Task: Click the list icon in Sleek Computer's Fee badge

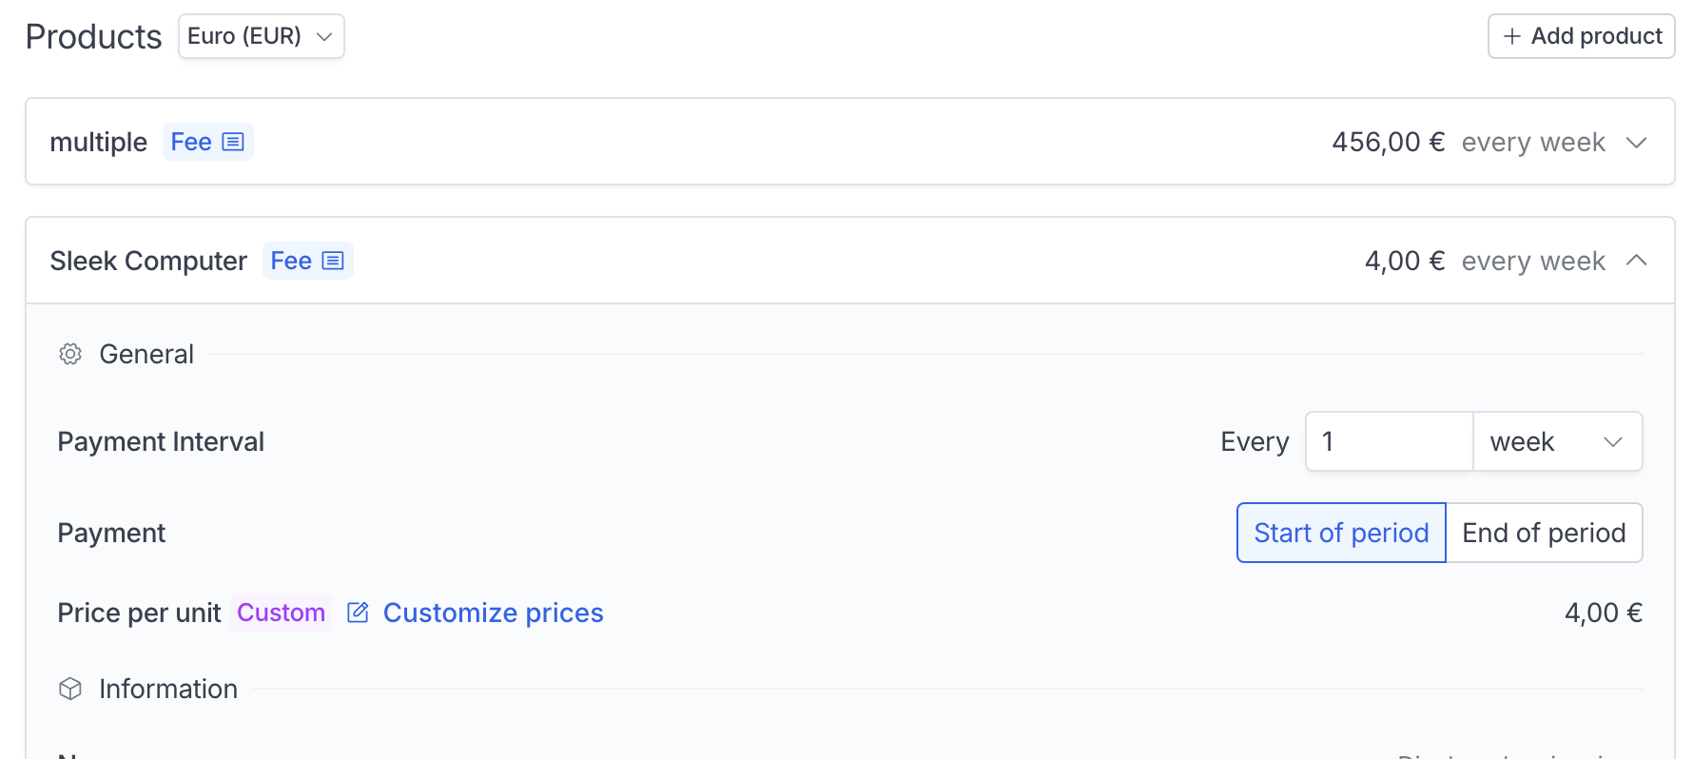Action: (x=333, y=261)
